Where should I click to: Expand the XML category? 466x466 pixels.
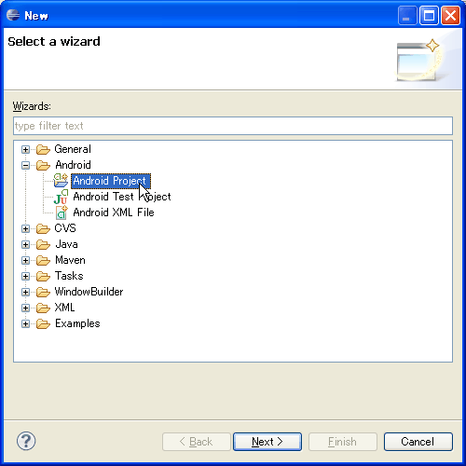click(26, 308)
